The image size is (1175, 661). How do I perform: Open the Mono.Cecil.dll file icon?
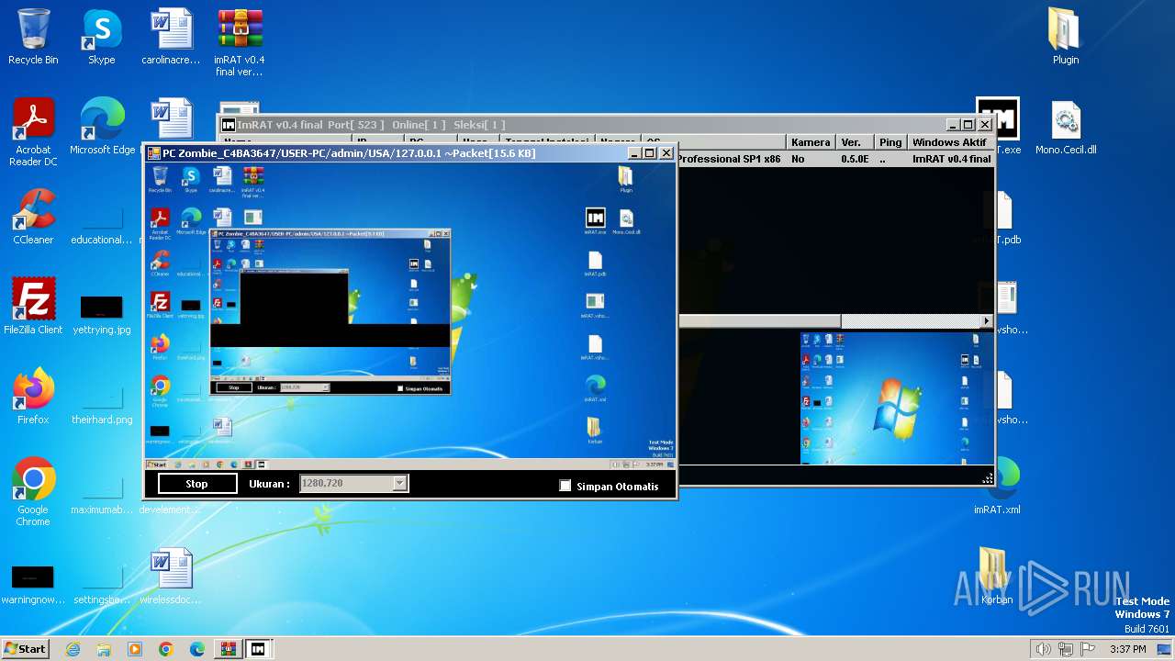pos(1066,128)
